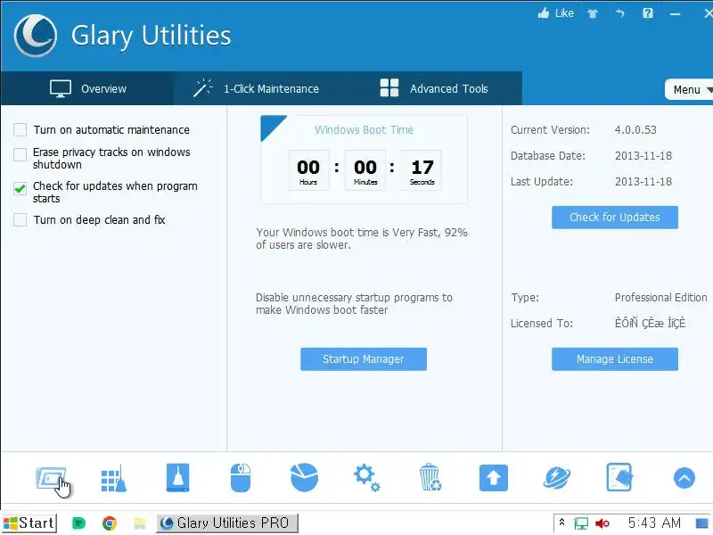
Task: Open the Disk Space Analyzer pie icon
Action: pyautogui.click(x=304, y=478)
